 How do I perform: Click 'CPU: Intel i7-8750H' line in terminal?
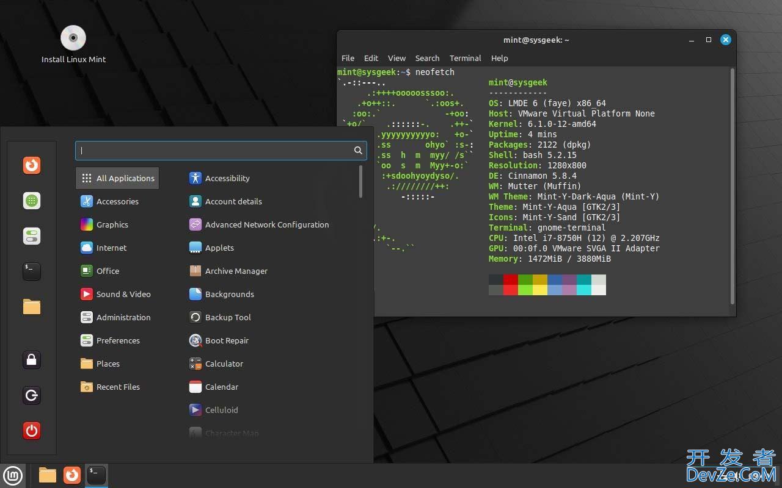pyautogui.click(x=574, y=238)
